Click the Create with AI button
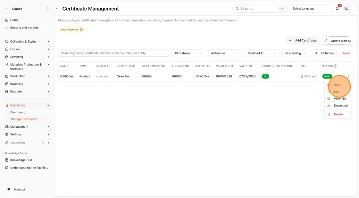 (337, 41)
